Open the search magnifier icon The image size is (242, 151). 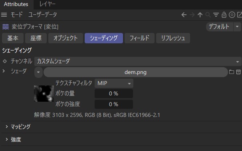click(x=208, y=15)
